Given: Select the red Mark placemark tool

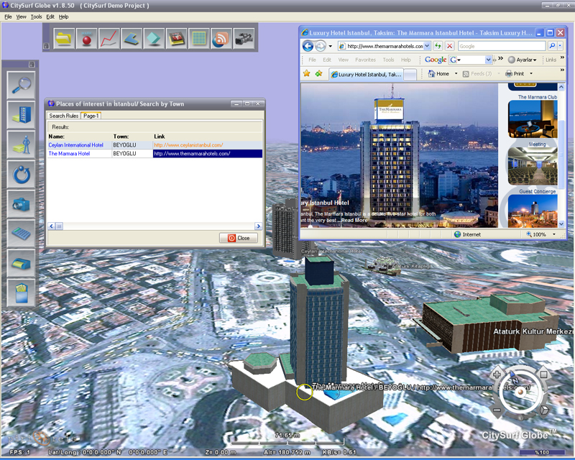Looking at the screenshot, I should 86,39.
